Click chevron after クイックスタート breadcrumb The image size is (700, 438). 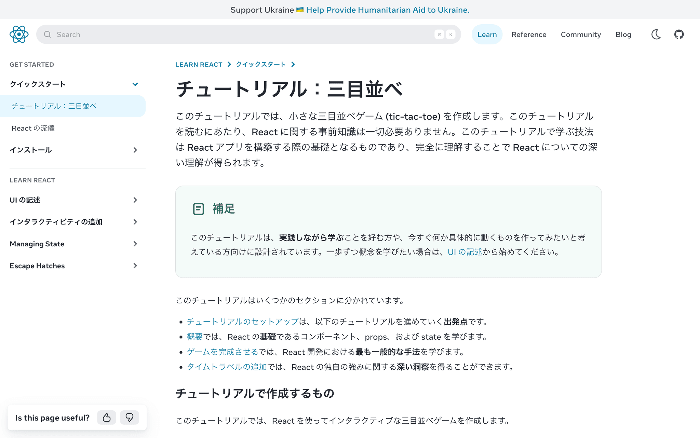tap(293, 64)
